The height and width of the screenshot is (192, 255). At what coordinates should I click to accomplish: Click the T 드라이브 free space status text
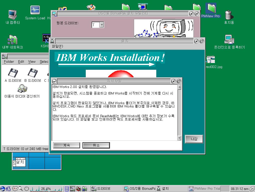(x=26, y=149)
